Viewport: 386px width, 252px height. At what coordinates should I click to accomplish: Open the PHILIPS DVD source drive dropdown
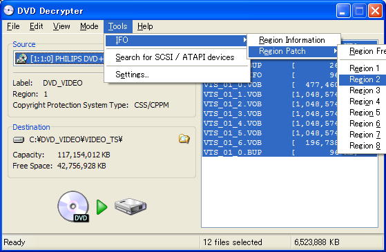pos(59,59)
